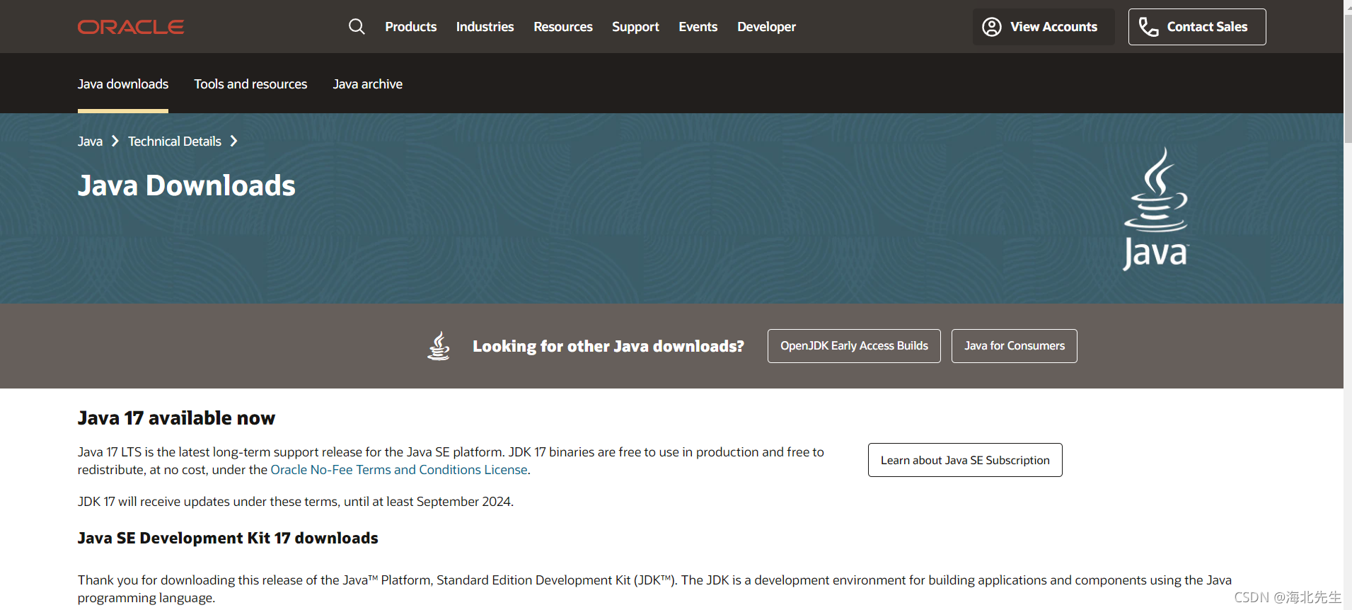The image size is (1352, 610).
Task: Click the View Accounts user icon
Action: 992,27
